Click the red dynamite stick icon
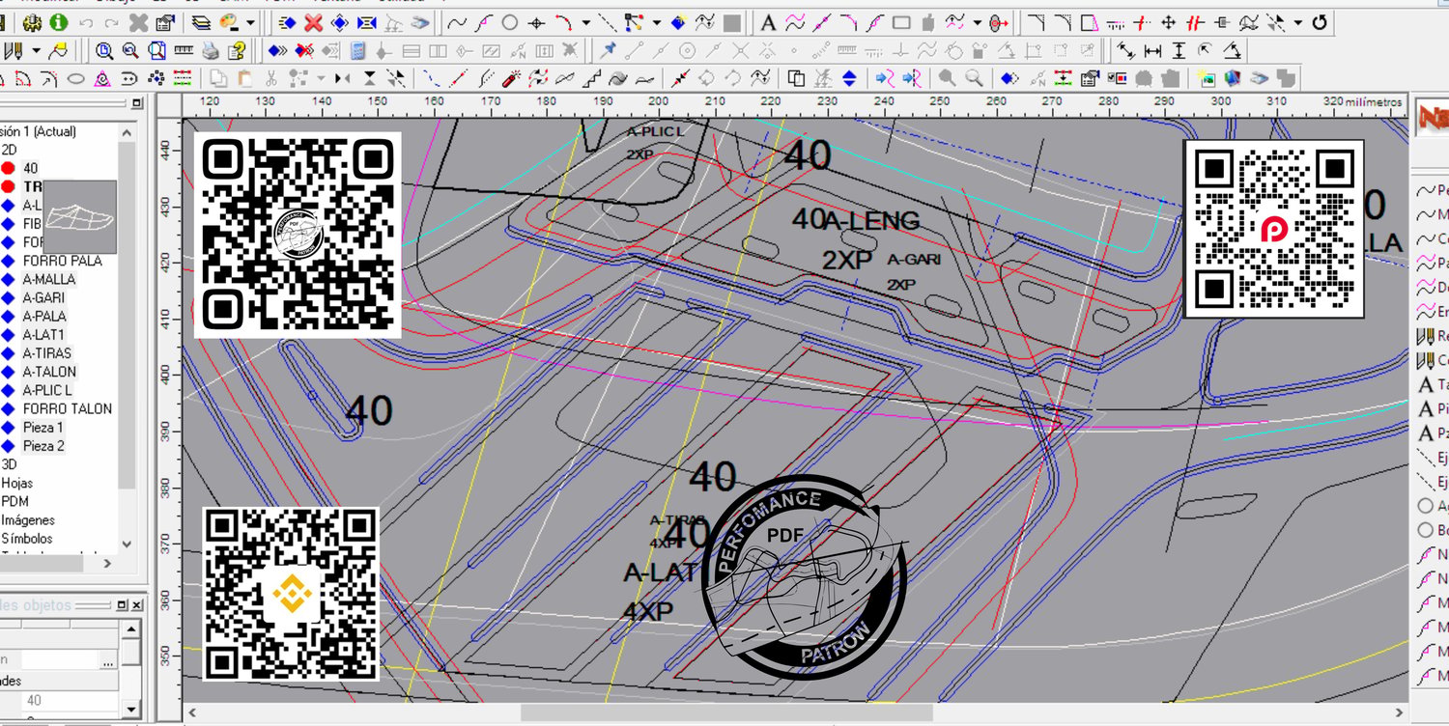1449x726 pixels. (x=512, y=78)
